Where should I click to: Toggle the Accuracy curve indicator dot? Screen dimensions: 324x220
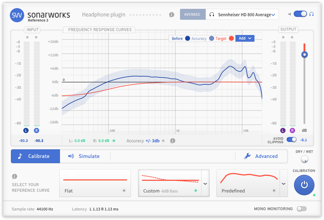211,38
